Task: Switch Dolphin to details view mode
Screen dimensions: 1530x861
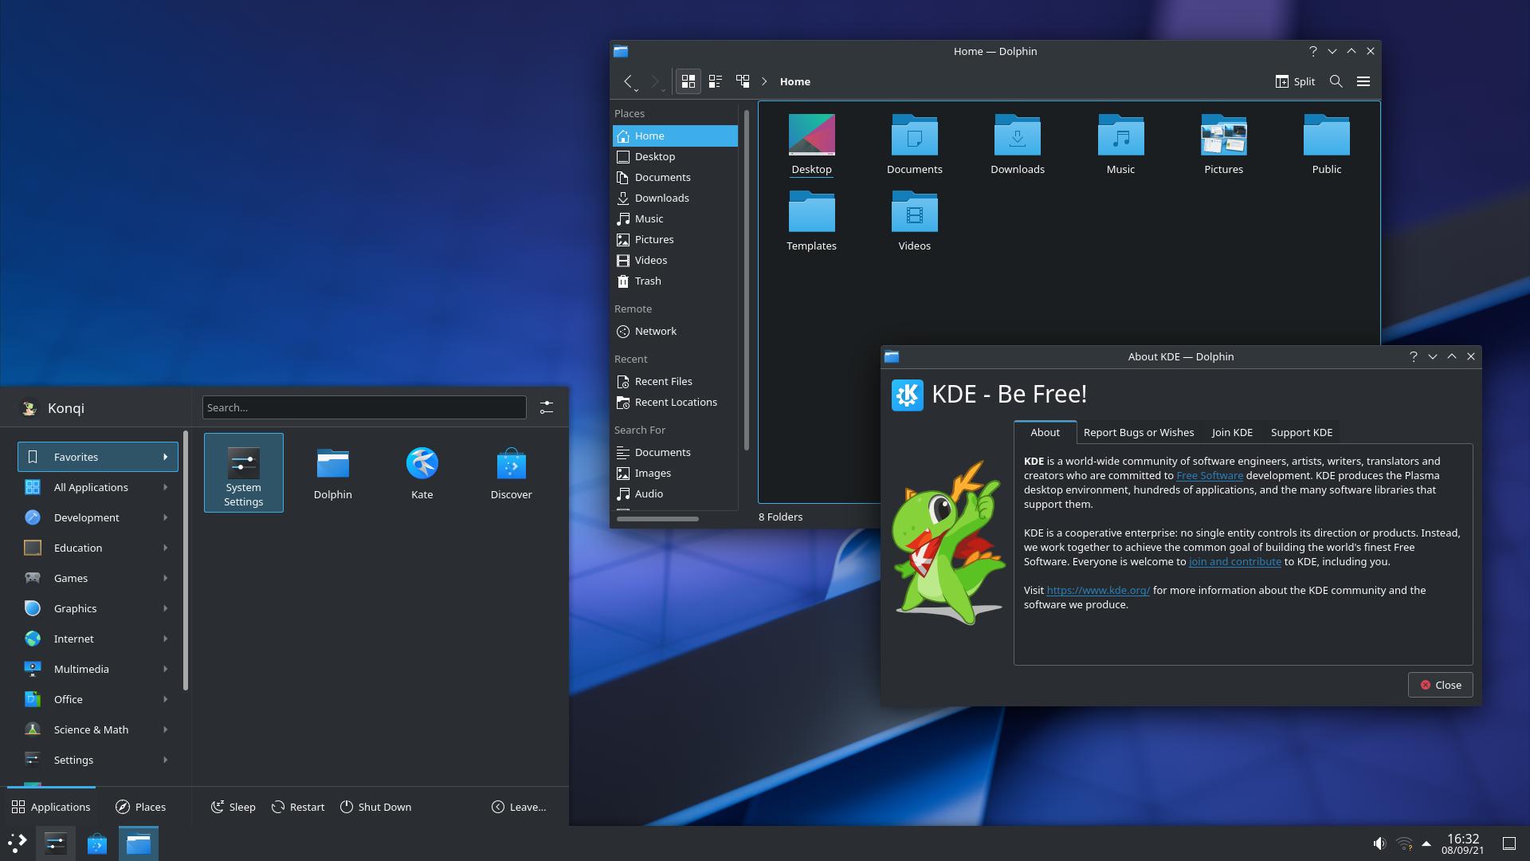Action: [743, 81]
